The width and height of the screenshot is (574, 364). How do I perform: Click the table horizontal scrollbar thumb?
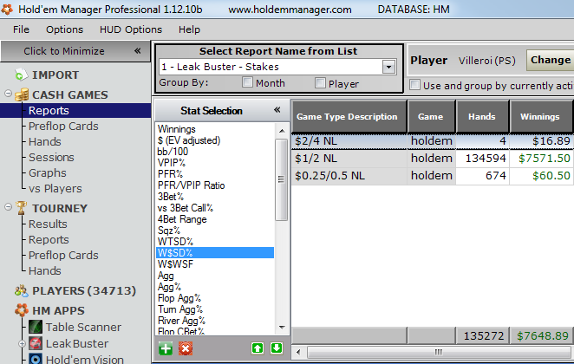438,352
